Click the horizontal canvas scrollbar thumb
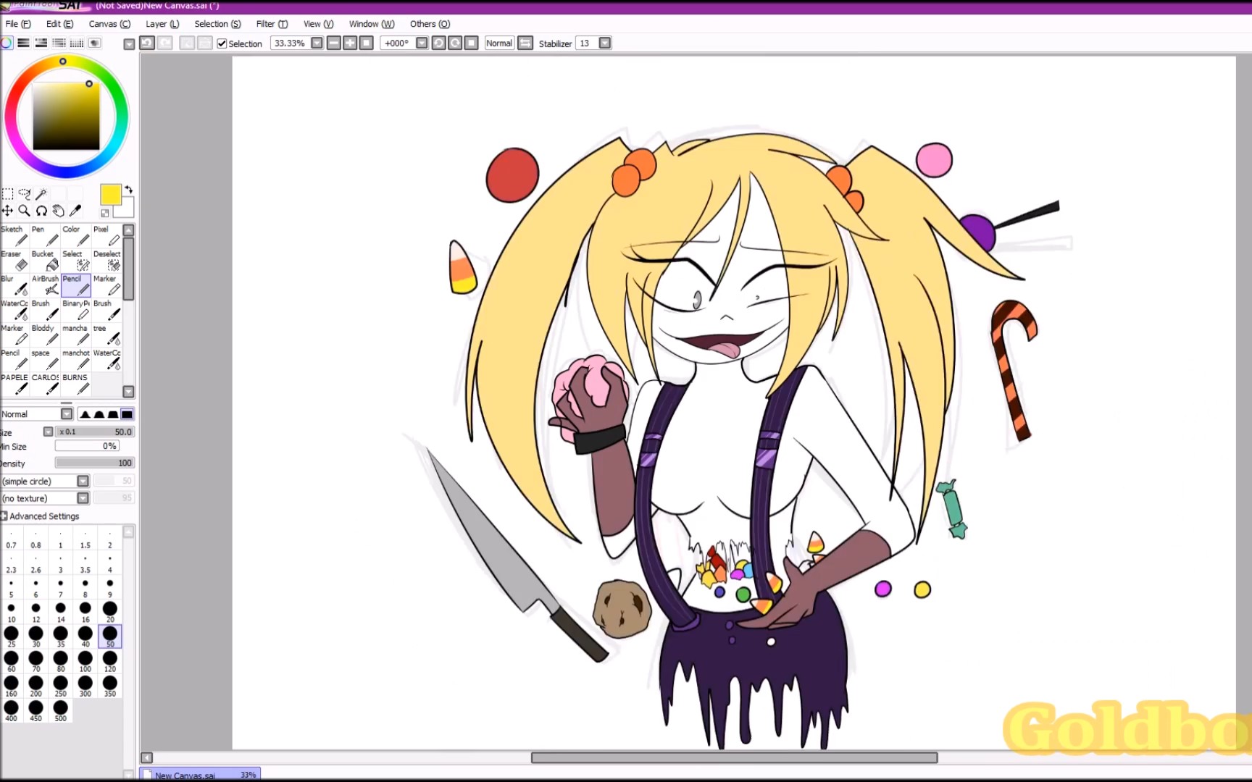Viewport: 1252px width, 782px height. (734, 757)
